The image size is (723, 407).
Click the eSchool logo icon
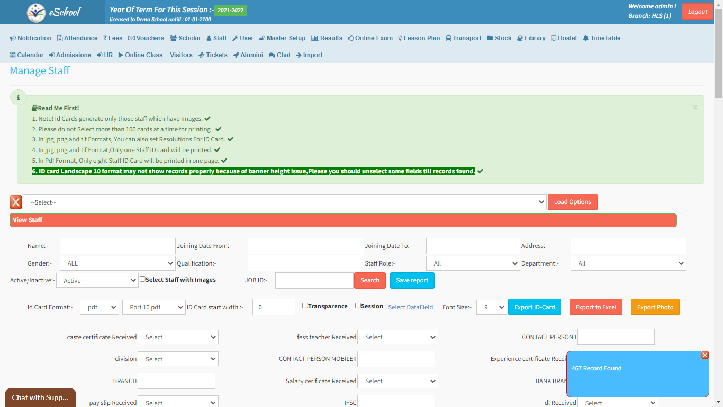(x=37, y=12)
